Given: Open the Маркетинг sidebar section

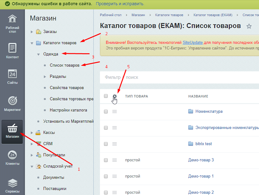Looking at the screenshot, I should (x=12, y=104).
